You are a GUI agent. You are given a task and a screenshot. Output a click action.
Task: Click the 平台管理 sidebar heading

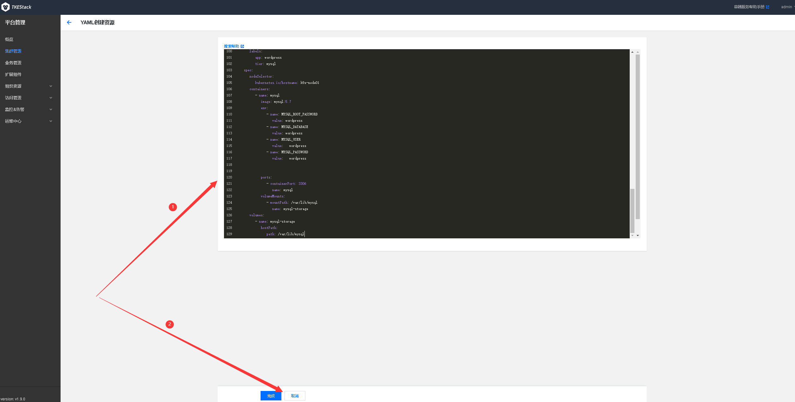[x=15, y=22]
